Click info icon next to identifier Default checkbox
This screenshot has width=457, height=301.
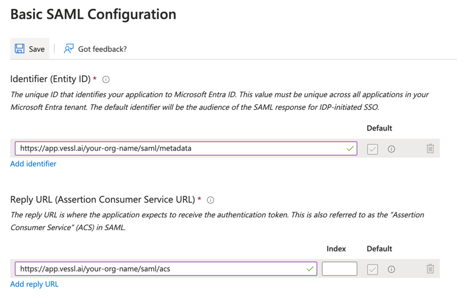[392, 149]
